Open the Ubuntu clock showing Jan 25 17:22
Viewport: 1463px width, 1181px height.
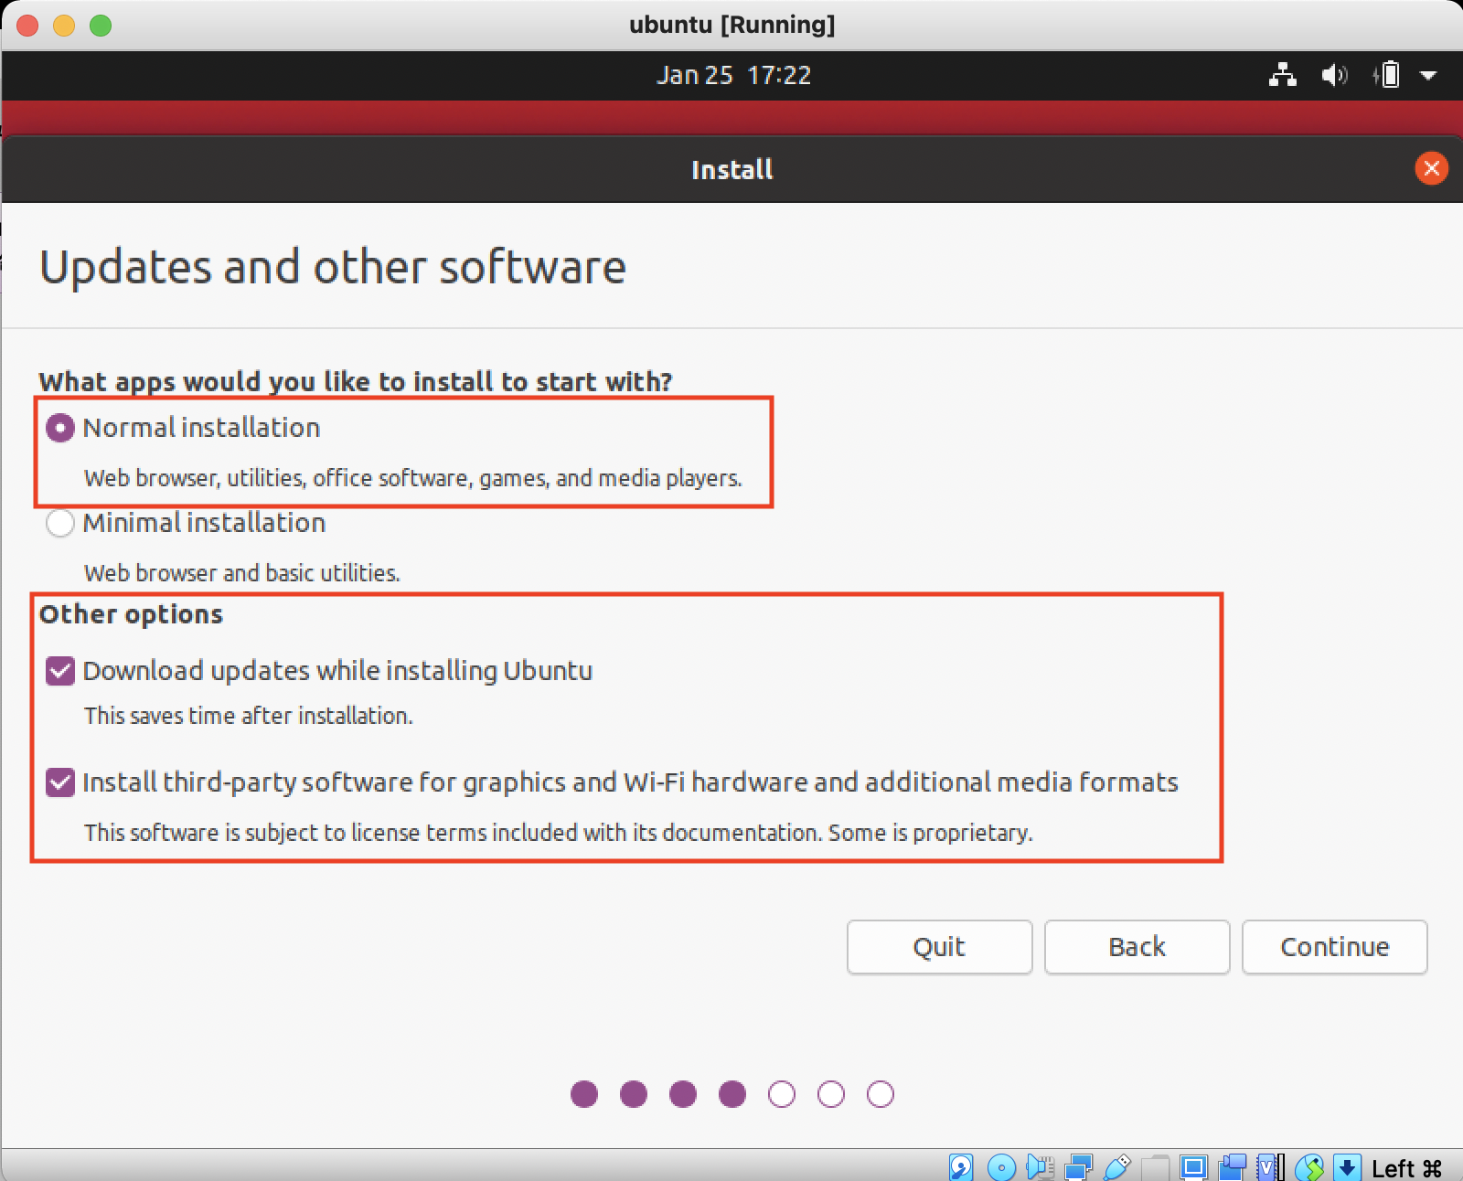(x=733, y=75)
